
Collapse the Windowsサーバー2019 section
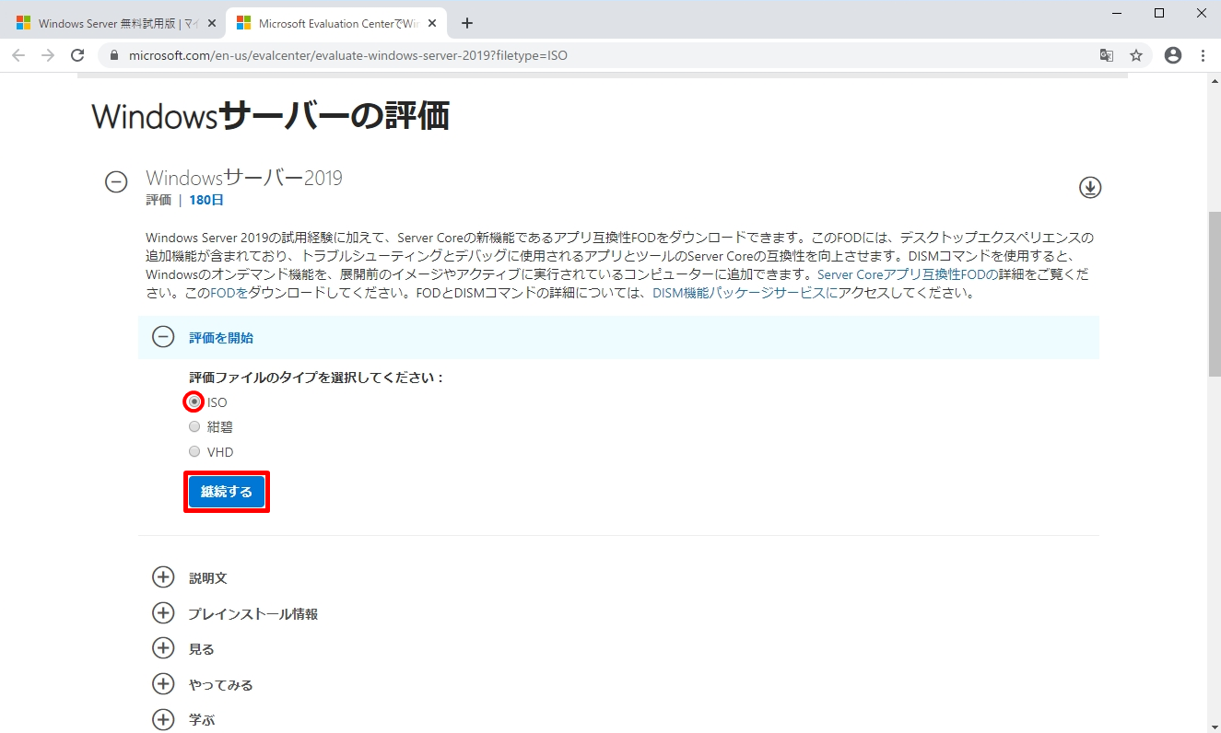click(116, 182)
